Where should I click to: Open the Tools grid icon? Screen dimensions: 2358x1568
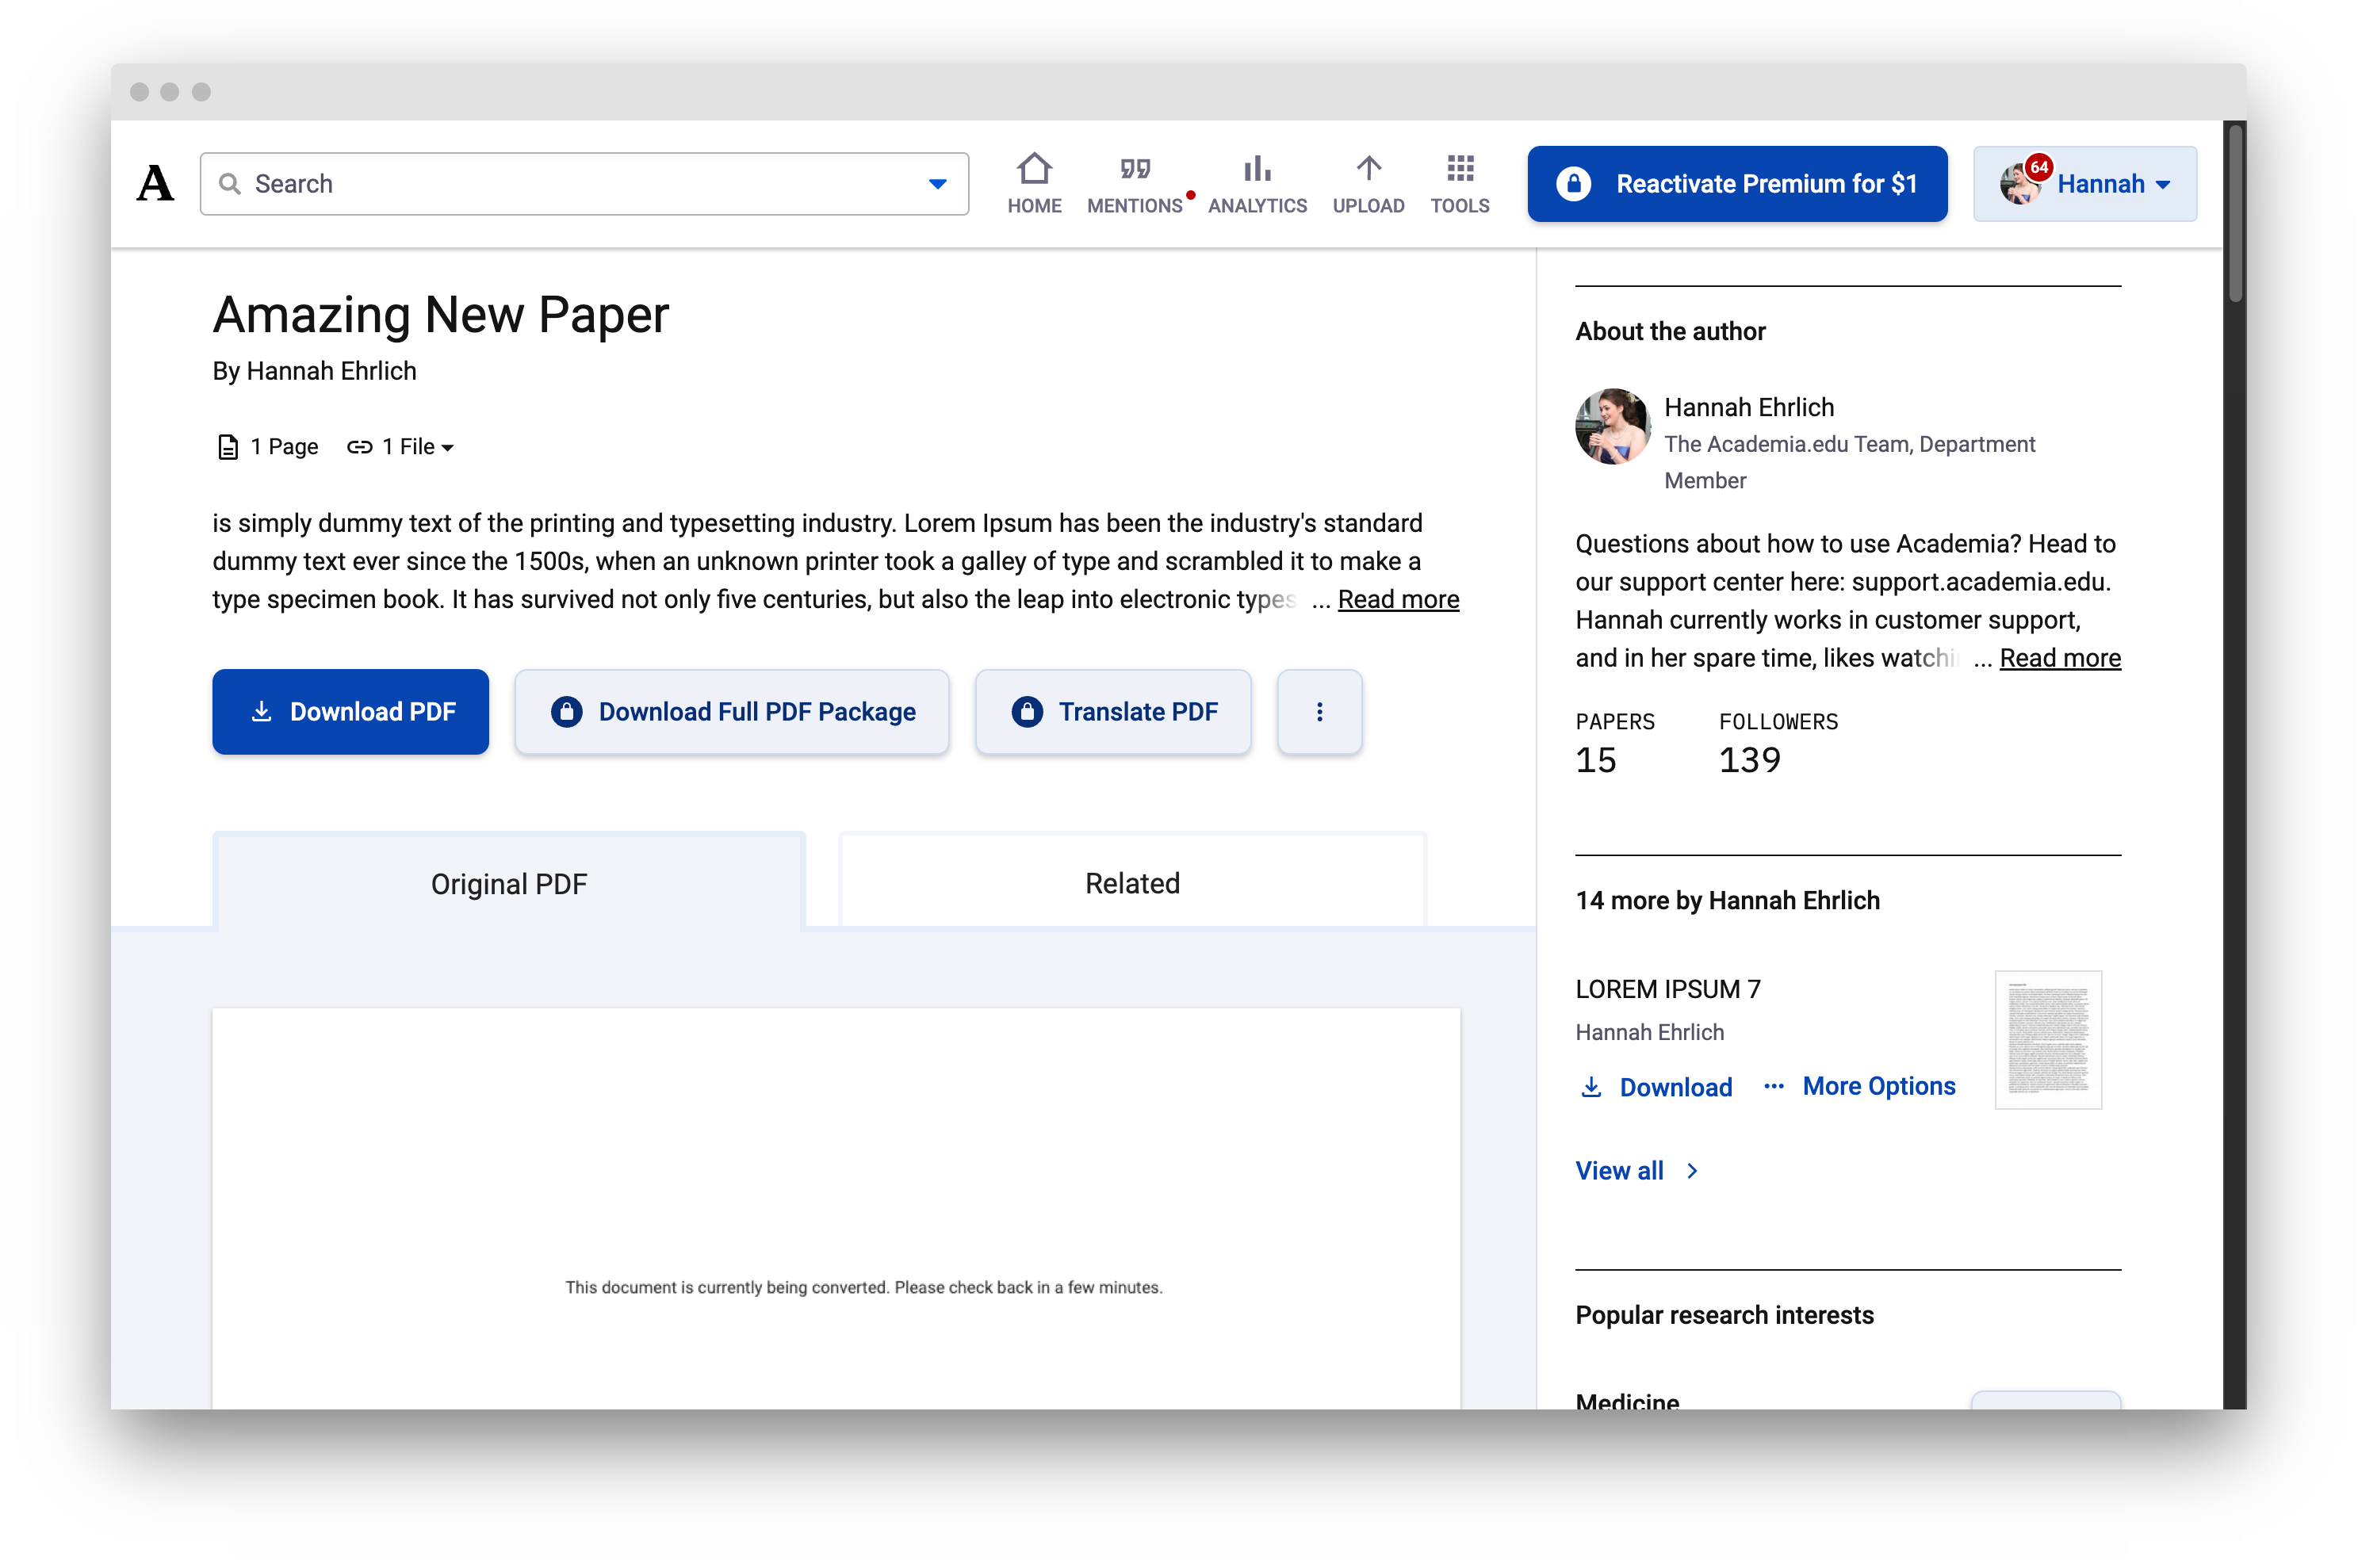click(1460, 168)
